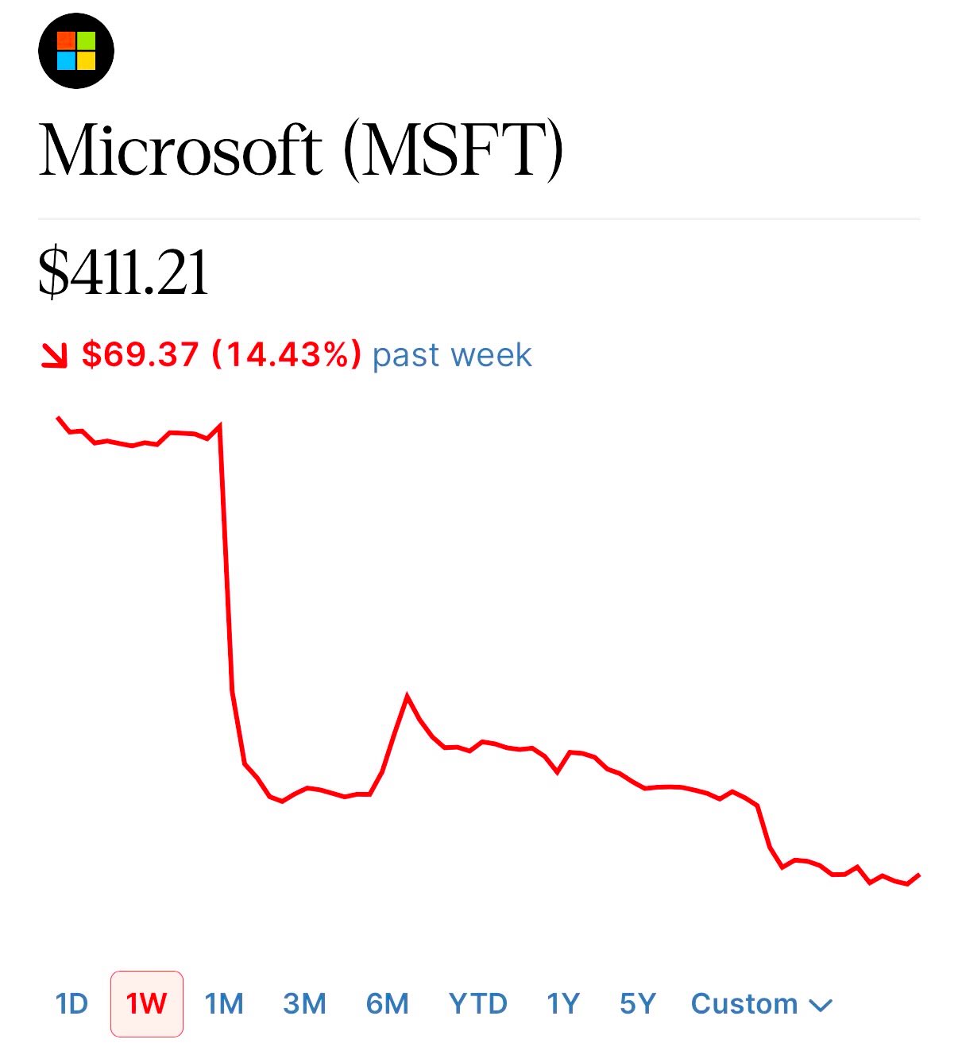
Task: Click the top of the sharp price drop
Action: coord(219,425)
